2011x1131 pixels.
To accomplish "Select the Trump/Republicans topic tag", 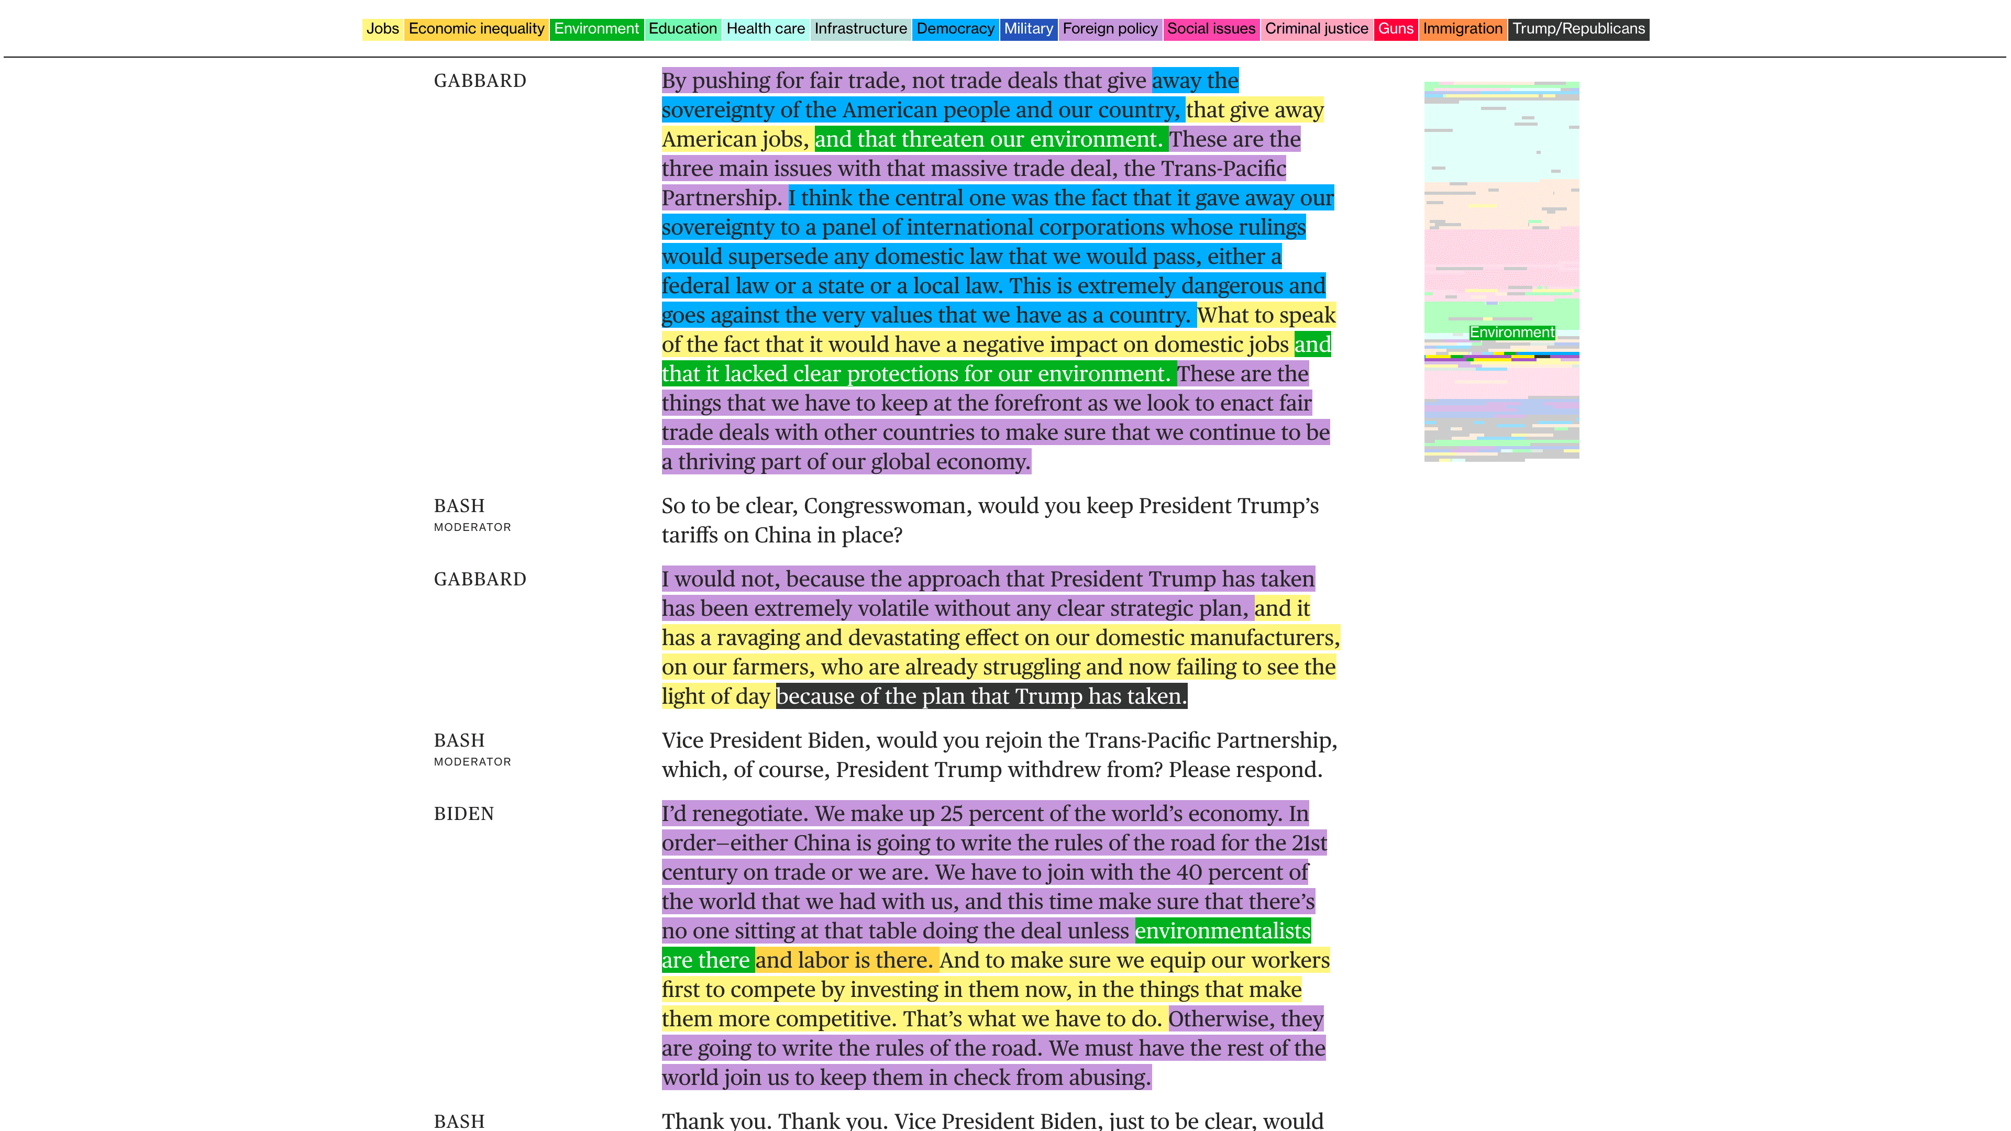I will [x=1578, y=29].
